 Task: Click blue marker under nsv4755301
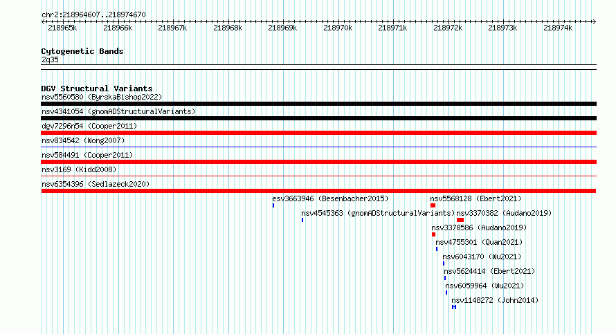(x=437, y=249)
